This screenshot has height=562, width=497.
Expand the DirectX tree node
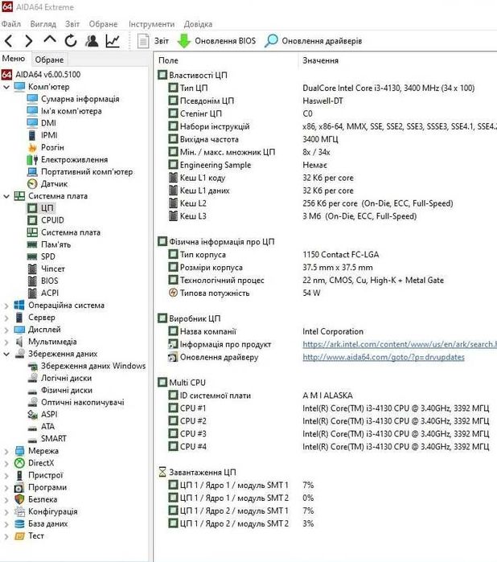(x=6, y=463)
